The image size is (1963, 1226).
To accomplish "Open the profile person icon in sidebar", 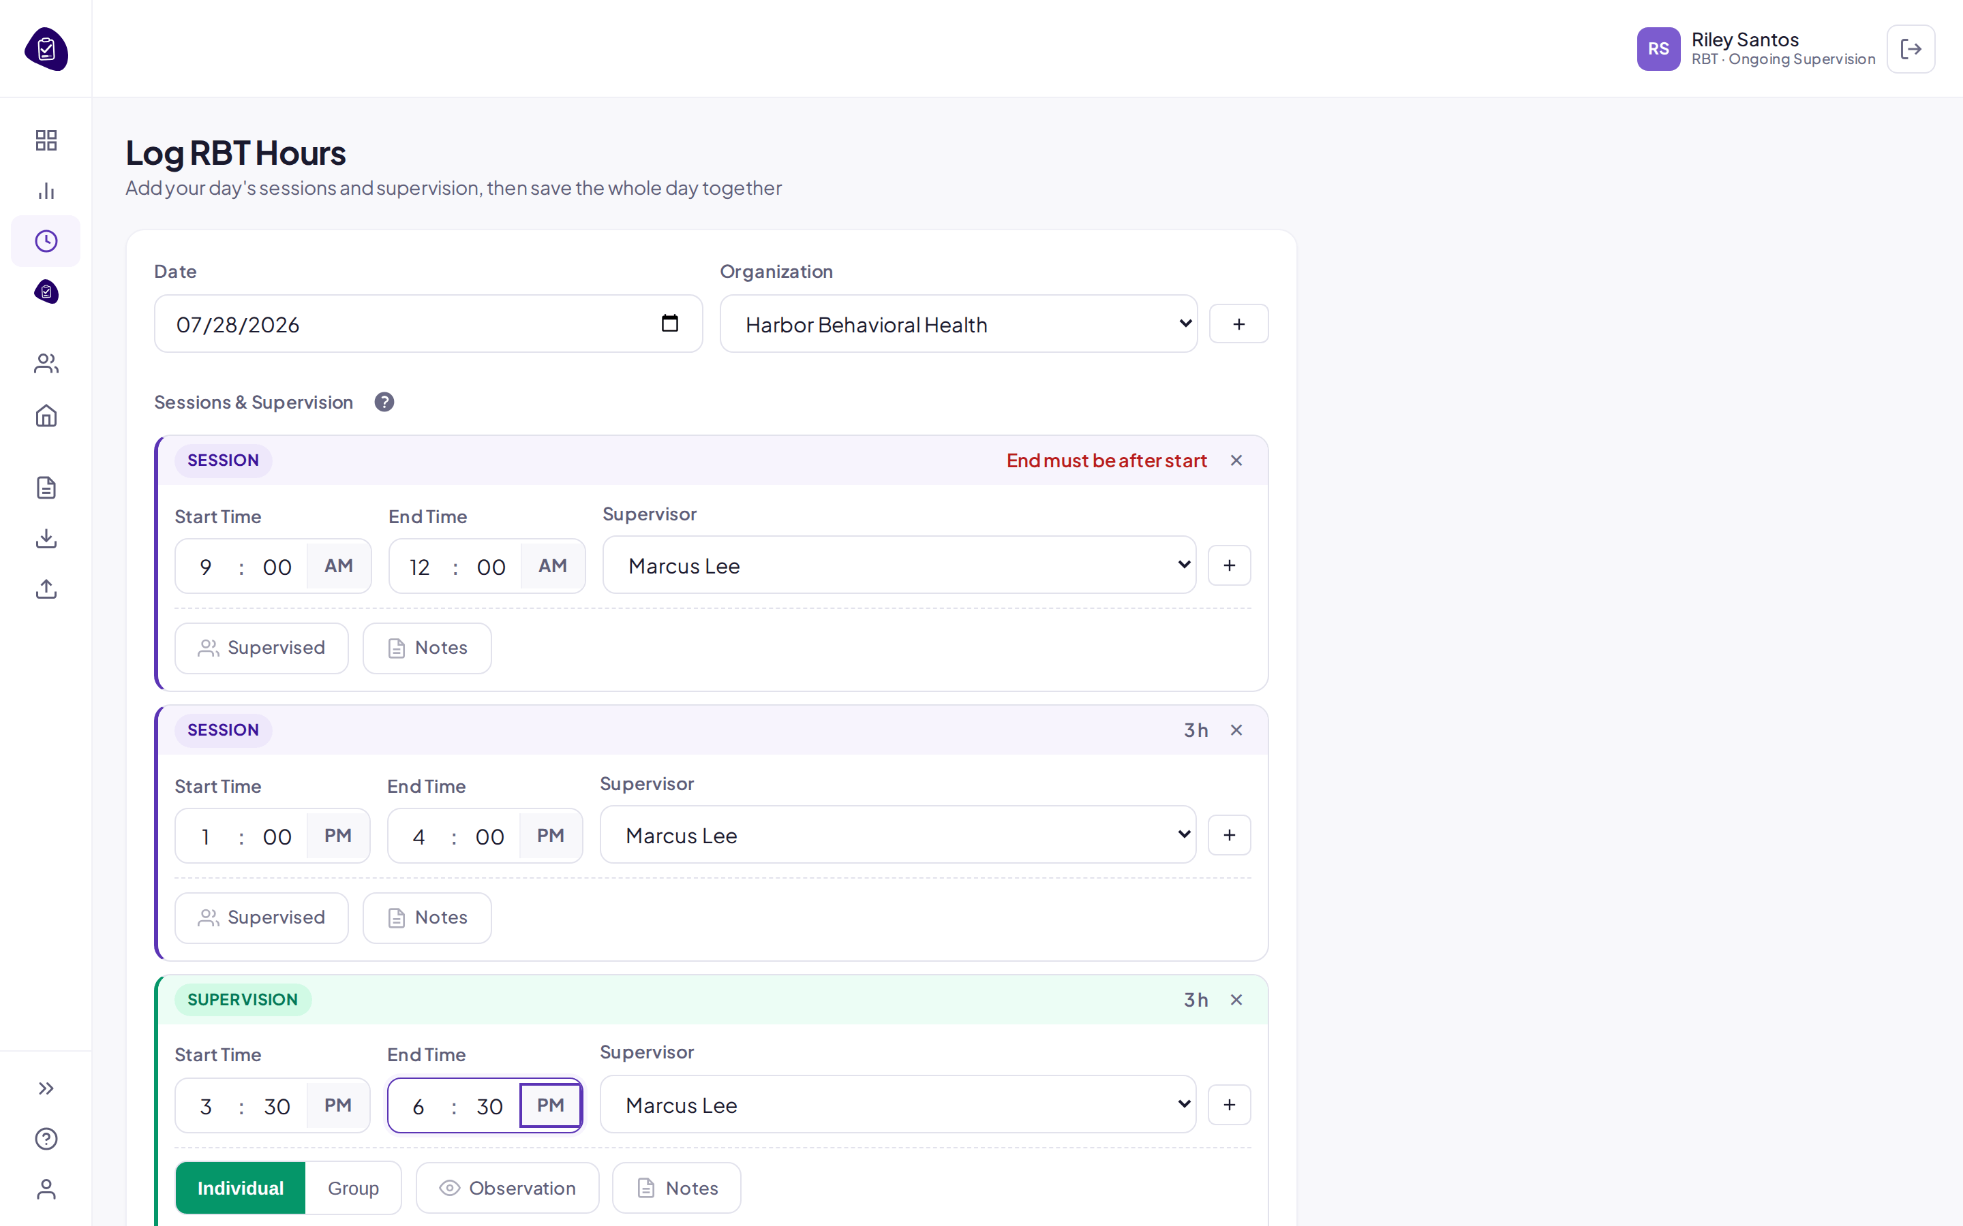I will (46, 1189).
